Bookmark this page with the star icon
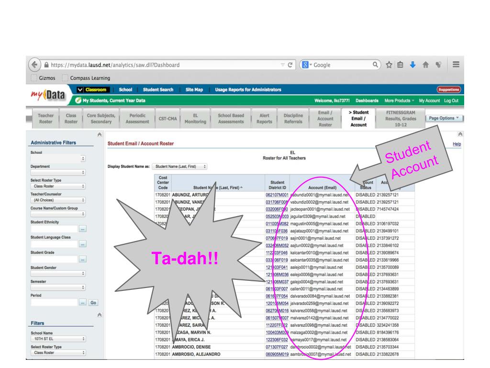490x368 pixels. pyautogui.click(x=389, y=65)
